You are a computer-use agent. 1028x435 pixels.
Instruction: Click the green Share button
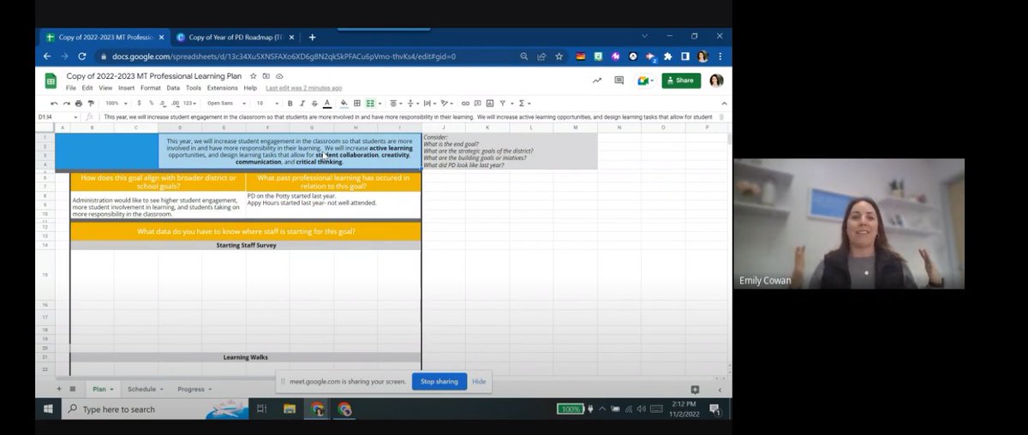[x=680, y=80]
